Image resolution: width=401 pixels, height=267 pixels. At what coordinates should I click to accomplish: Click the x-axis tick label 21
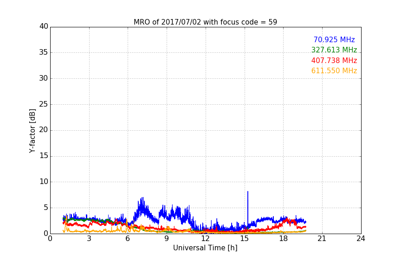click(322, 239)
